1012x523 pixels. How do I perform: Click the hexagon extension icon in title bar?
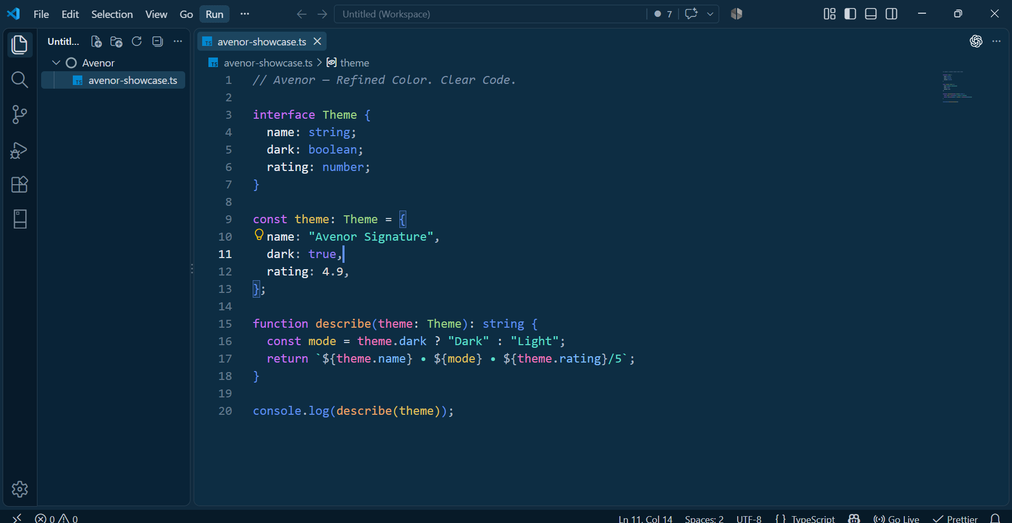click(737, 14)
